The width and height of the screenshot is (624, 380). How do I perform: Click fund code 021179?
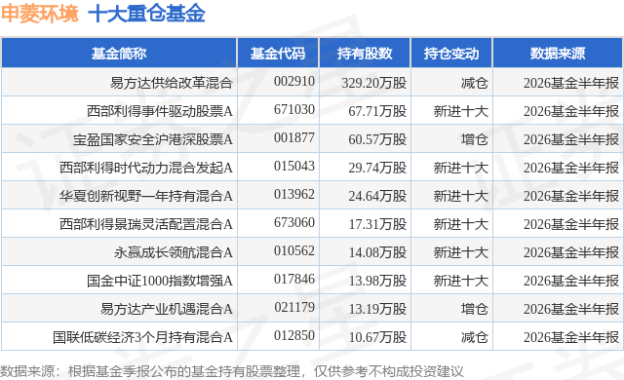coord(294,307)
